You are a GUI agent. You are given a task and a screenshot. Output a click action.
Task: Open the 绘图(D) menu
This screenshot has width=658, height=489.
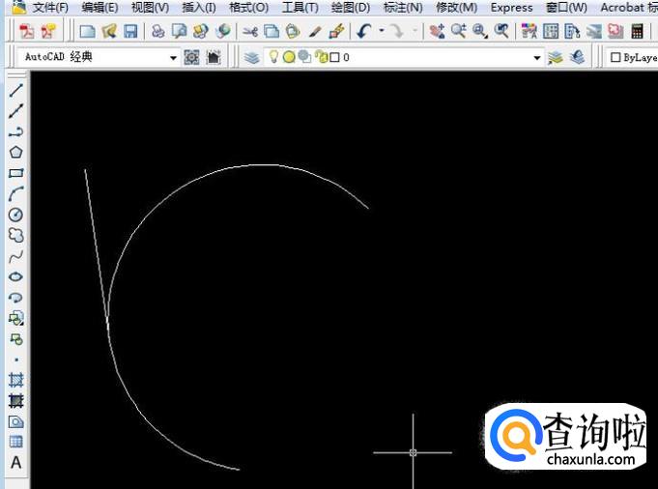351,8
